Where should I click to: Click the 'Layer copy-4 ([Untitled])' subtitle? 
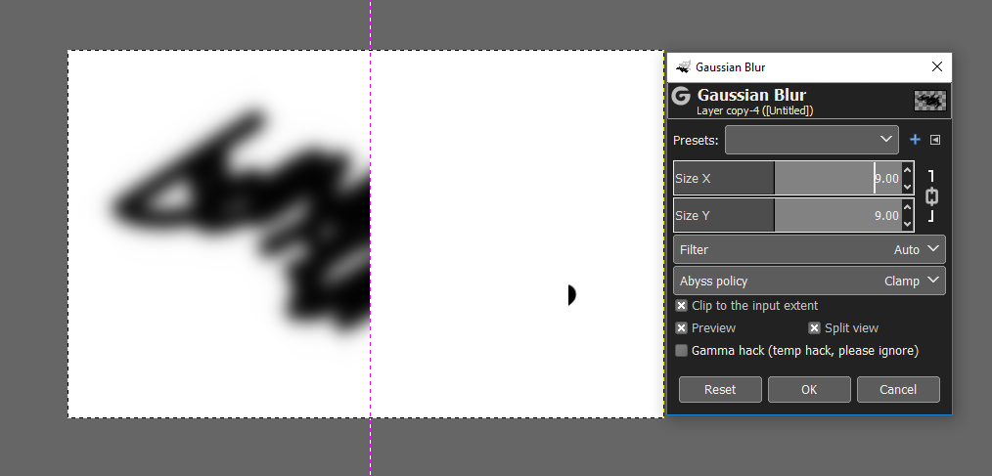[x=754, y=110]
